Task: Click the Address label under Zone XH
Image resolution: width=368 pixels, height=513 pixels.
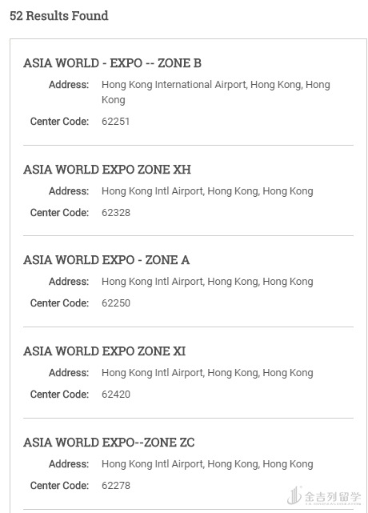Action: (69, 191)
